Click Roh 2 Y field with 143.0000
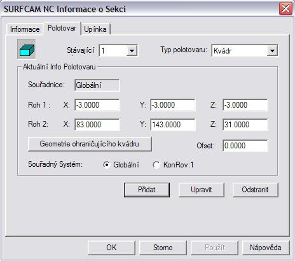The width and height of the screenshot is (295, 261). click(x=172, y=125)
